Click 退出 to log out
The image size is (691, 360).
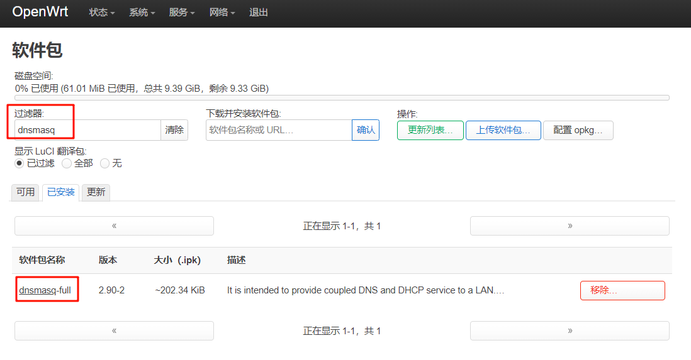(258, 13)
